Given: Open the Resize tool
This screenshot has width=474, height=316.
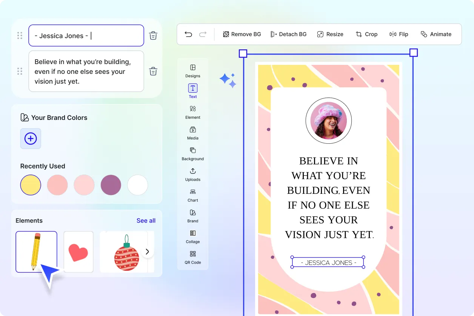Looking at the screenshot, I should coord(330,34).
